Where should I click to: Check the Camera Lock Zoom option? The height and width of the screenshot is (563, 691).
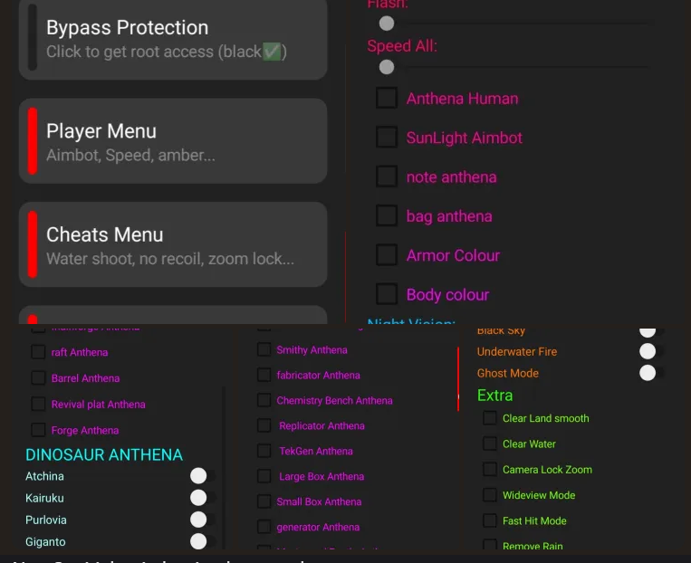(490, 470)
